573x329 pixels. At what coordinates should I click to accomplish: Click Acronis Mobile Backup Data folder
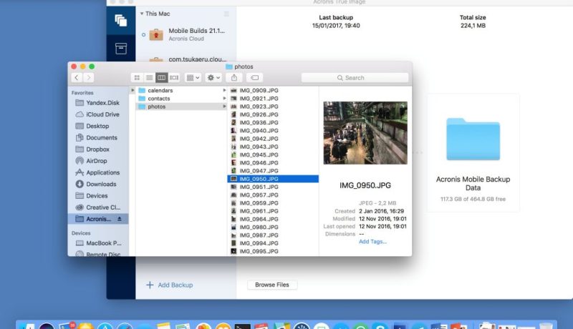(473, 153)
